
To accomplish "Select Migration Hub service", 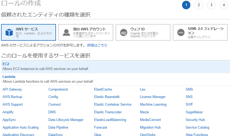I will [150, 127].
